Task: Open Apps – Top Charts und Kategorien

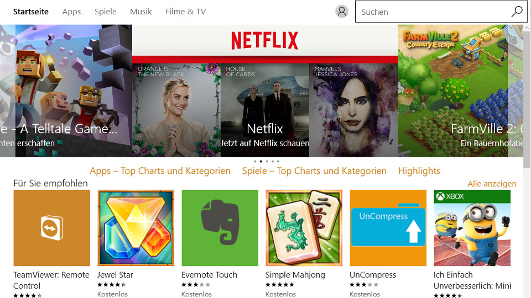Action: click(x=160, y=171)
